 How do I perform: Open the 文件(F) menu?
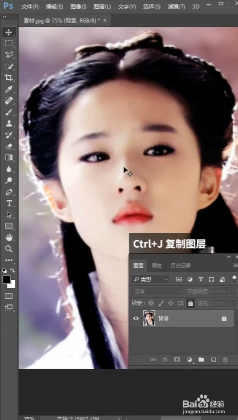pyautogui.click(x=30, y=7)
